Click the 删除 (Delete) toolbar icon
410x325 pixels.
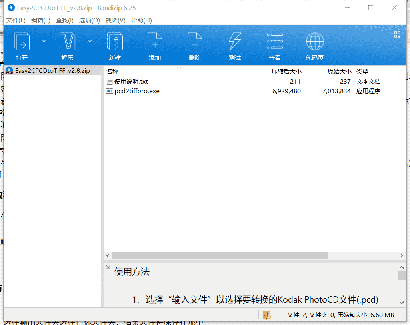coord(195,41)
